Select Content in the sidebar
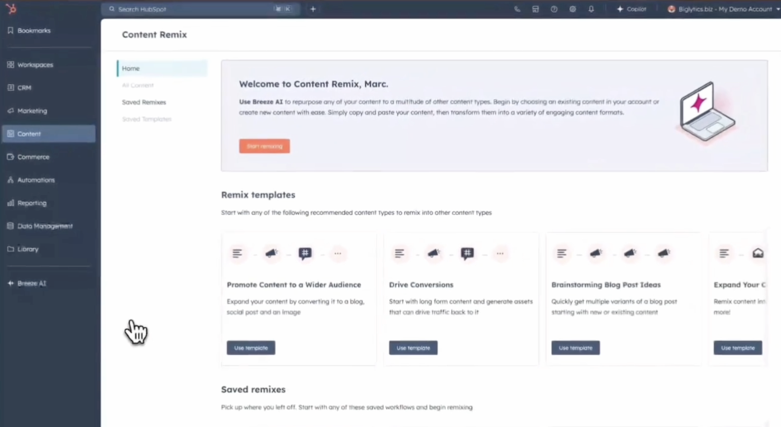781x427 pixels. (x=48, y=134)
